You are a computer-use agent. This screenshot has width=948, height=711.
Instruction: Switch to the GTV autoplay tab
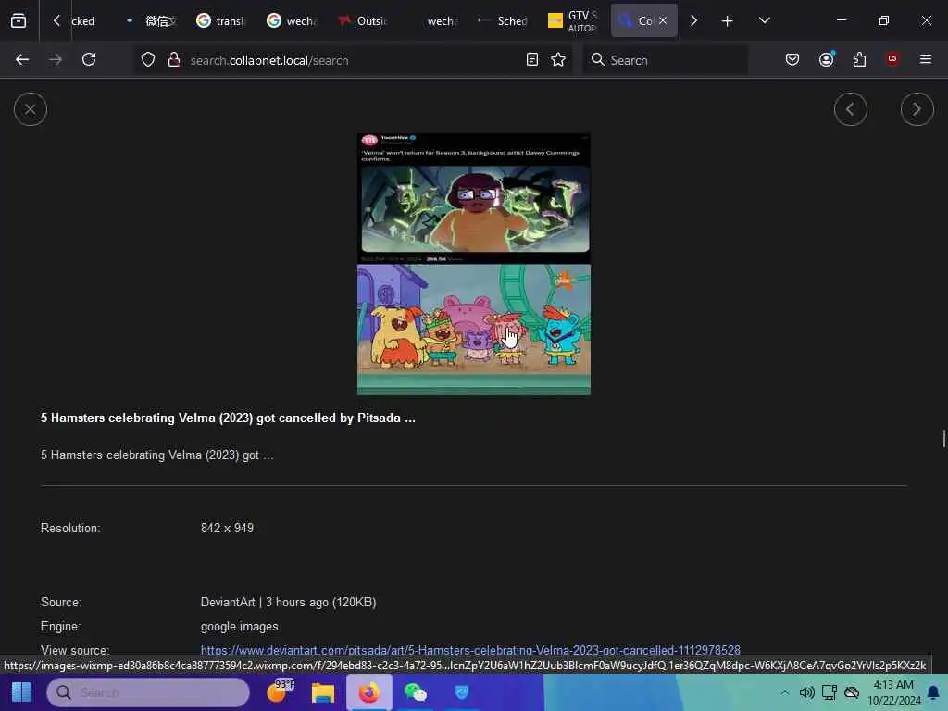[573, 21]
